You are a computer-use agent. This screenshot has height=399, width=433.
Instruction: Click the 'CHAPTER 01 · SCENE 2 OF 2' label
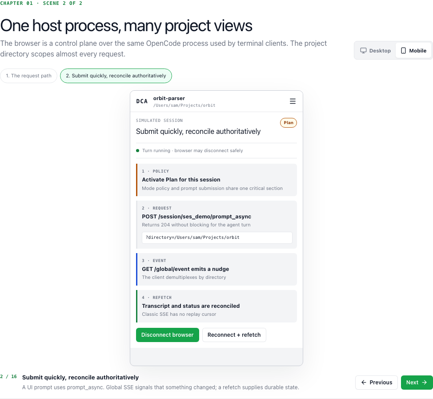41,3
